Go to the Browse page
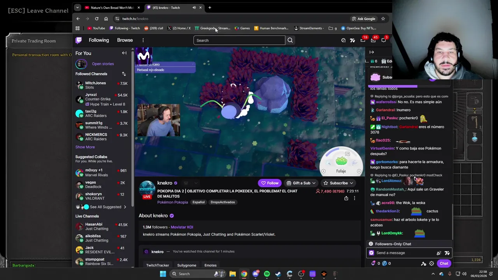 [125, 40]
